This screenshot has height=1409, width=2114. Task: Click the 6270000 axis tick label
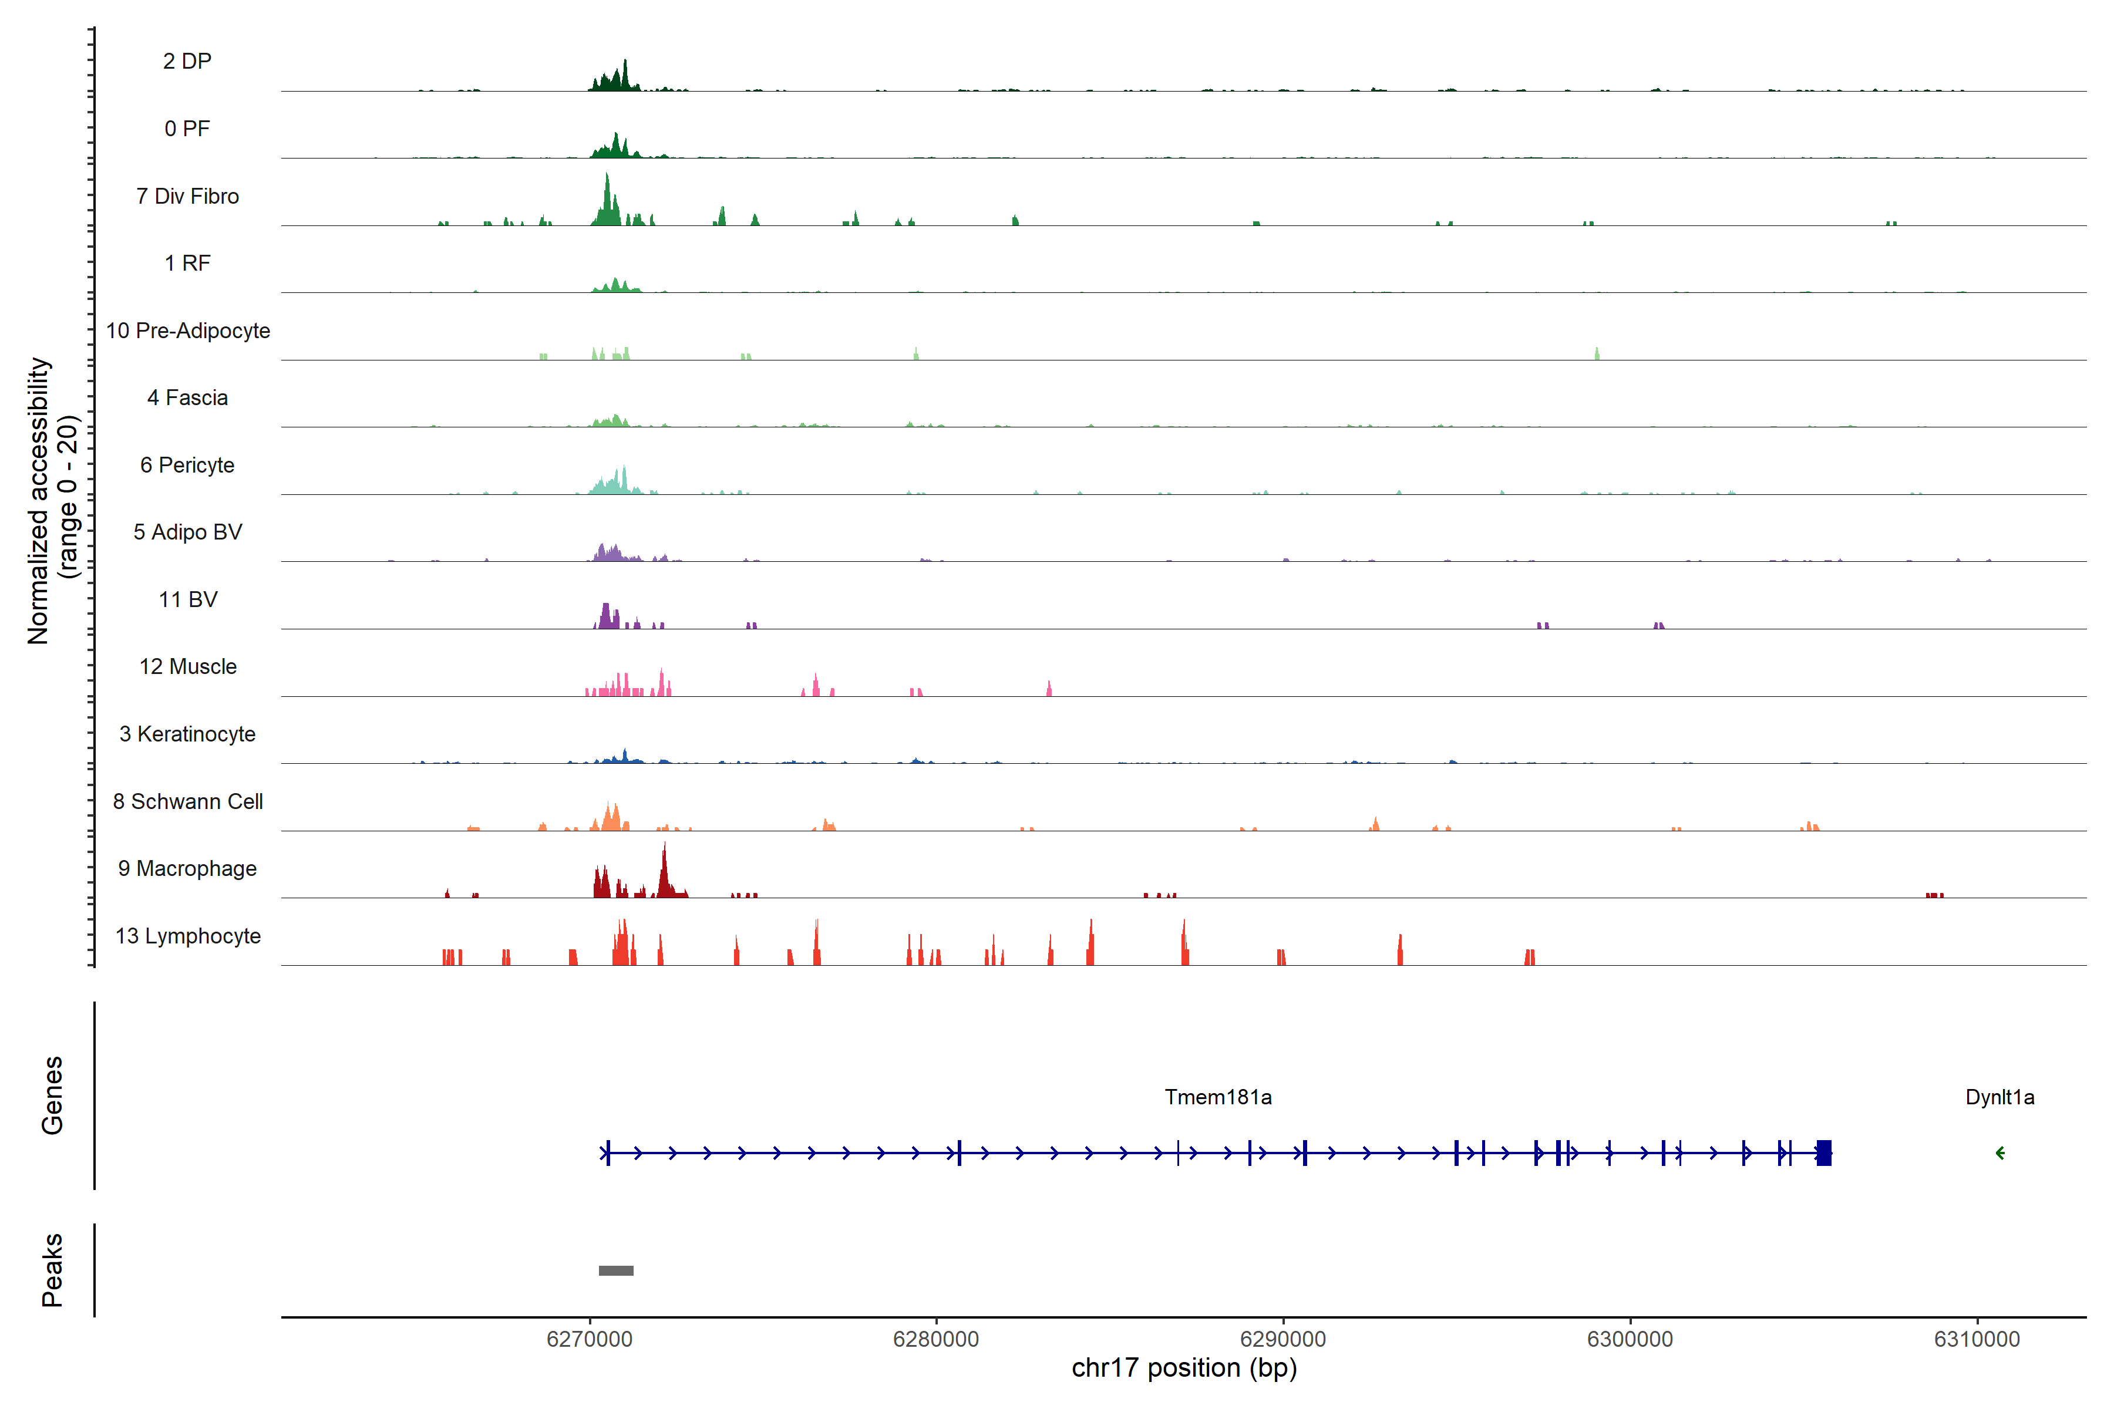point(590,1339)
